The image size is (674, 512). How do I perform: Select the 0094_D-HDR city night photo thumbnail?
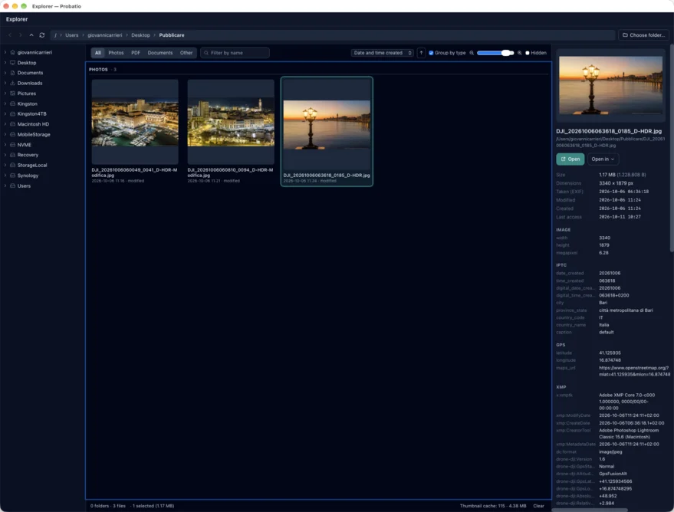click(x=231, y=122)
